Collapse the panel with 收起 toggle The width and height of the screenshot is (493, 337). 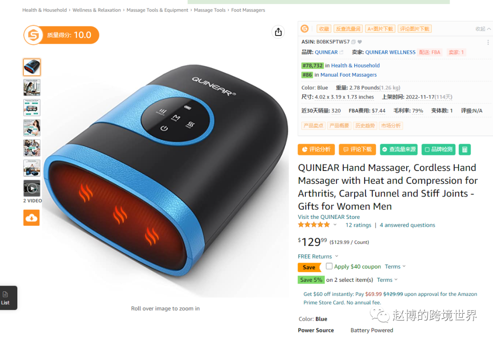(483, 29)
